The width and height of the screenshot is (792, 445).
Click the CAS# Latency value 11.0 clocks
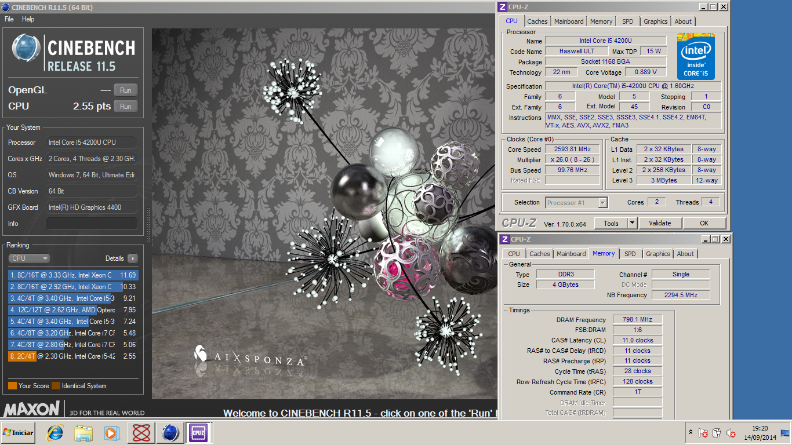637,340
